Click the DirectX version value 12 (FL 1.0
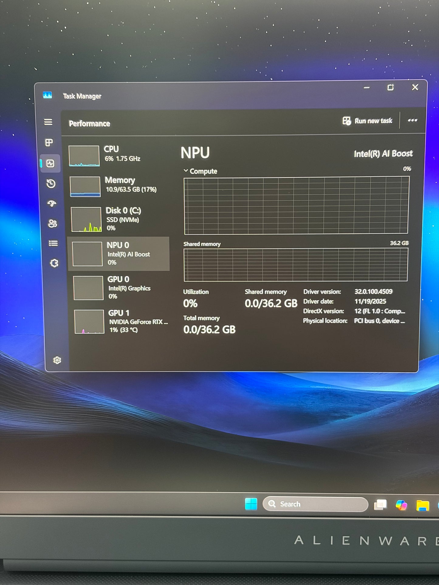 379,311
